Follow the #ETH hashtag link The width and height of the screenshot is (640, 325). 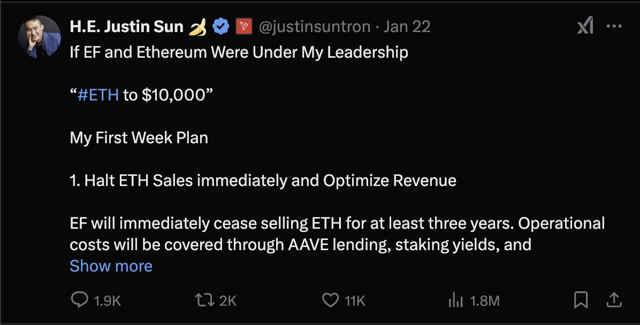coord(98,95)
